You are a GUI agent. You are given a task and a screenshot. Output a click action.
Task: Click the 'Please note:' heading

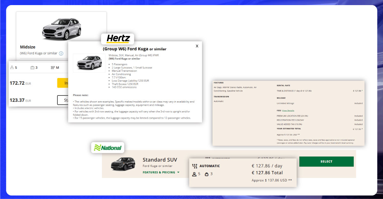(x=80, y=95)
